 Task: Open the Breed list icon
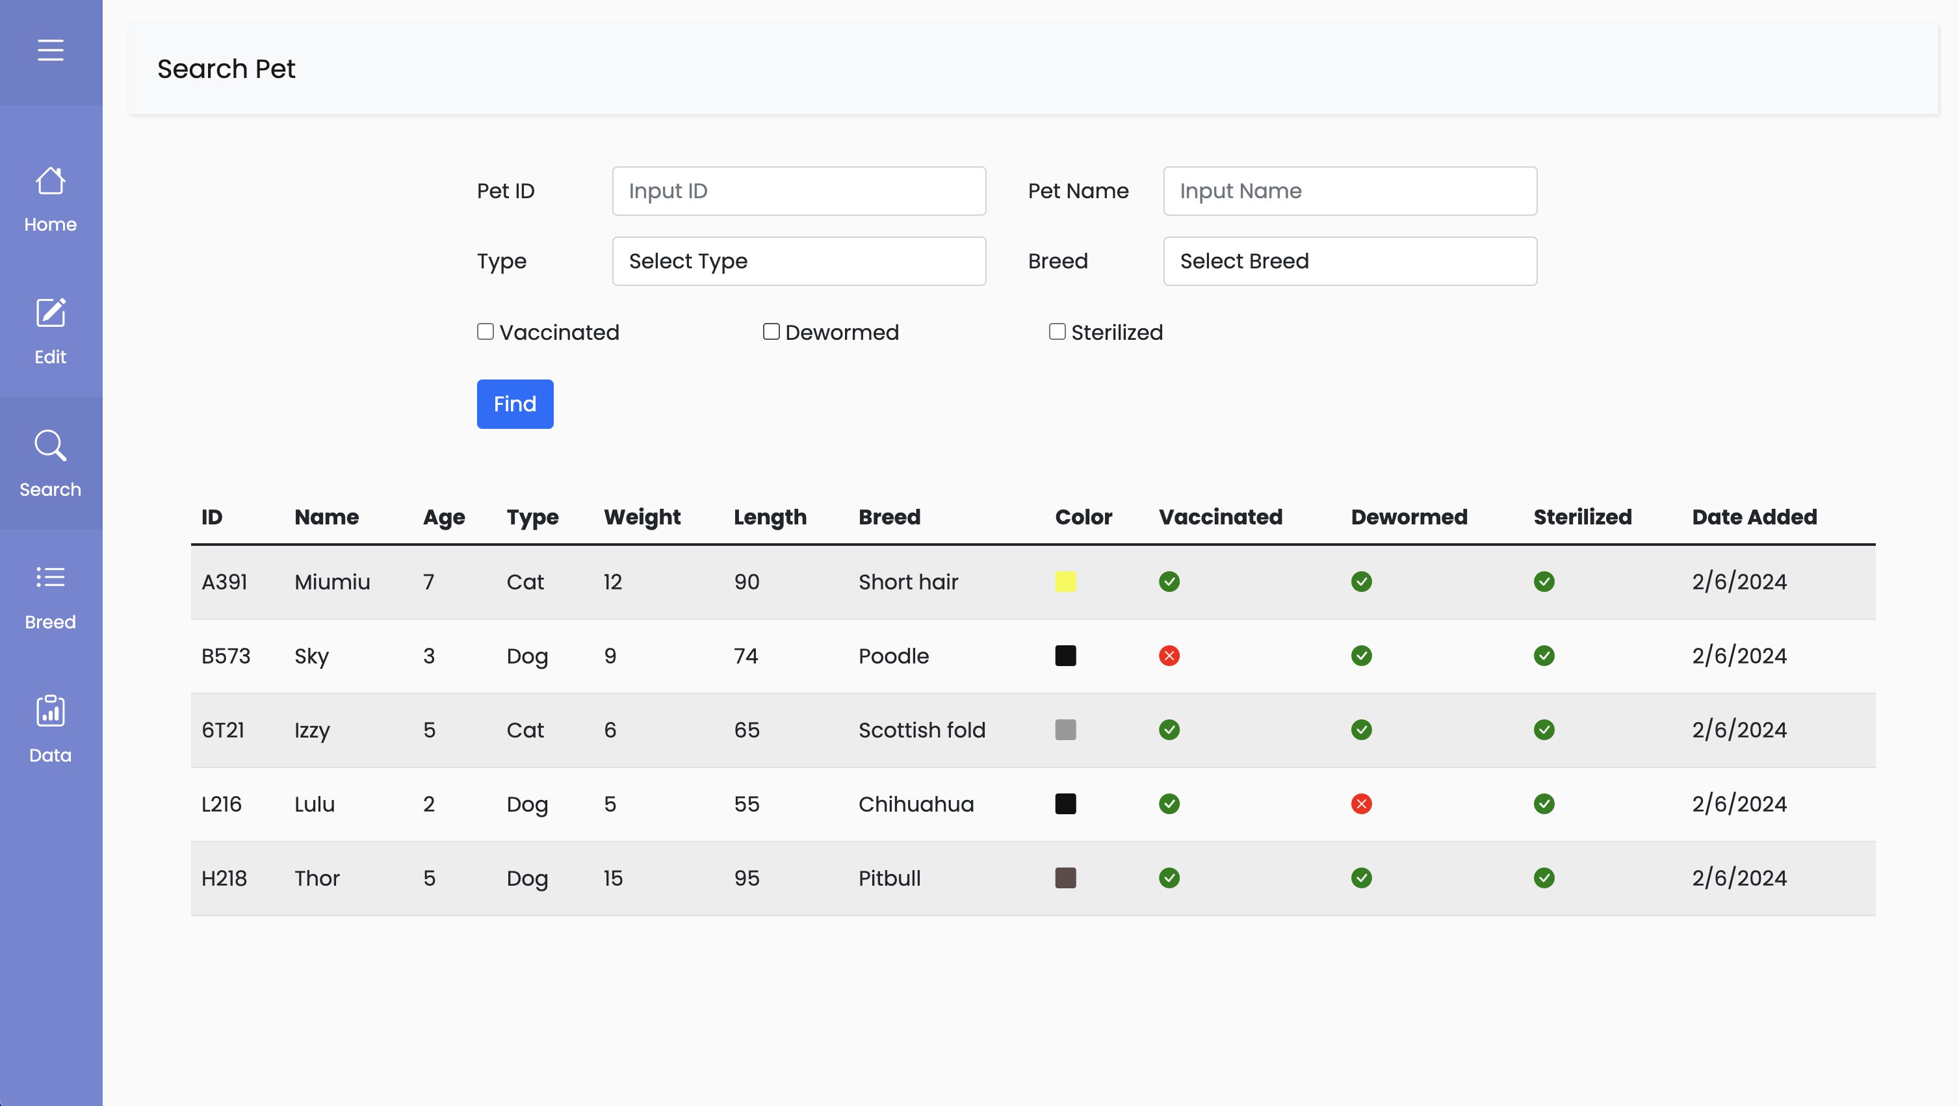(x=50, y=578)
